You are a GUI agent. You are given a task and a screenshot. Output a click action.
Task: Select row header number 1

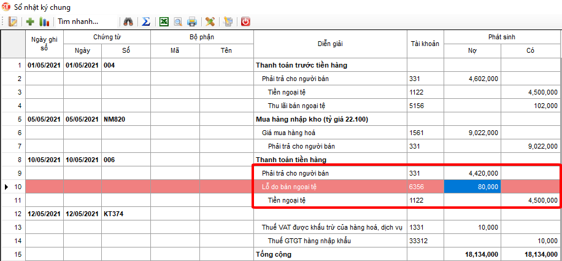click(12, 65)
